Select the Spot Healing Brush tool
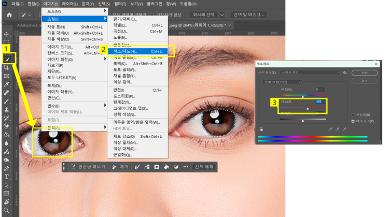This screenshot has height=217, width=389. point(6,93)
